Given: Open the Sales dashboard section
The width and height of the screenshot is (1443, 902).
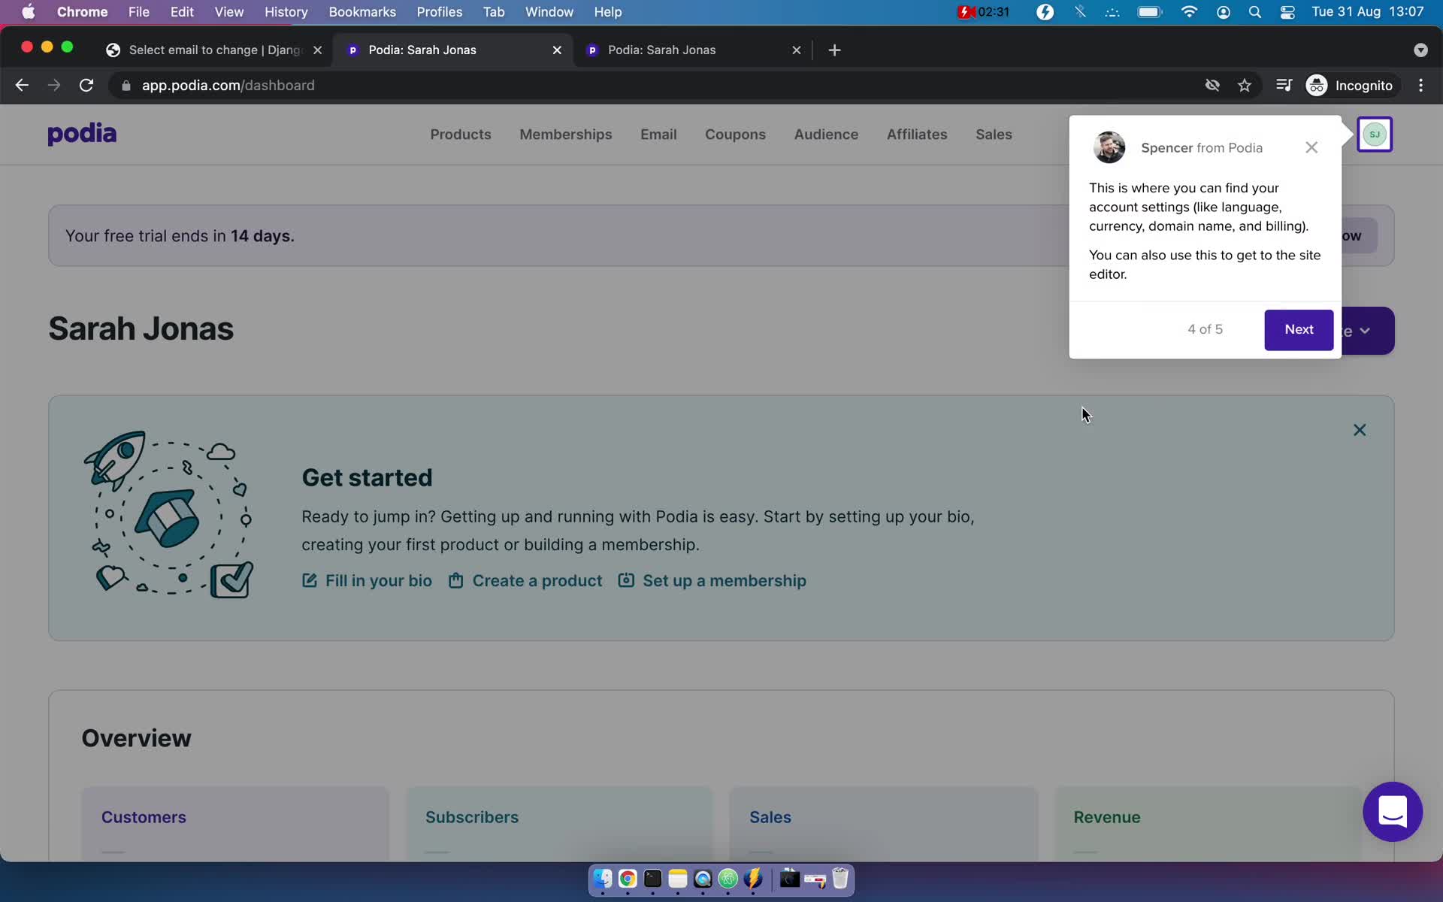Looking at the screenshot, I should point(993,134).
